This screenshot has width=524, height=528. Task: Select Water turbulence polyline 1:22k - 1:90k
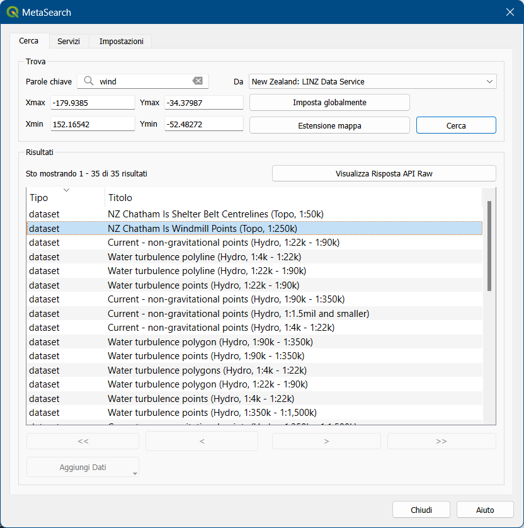pyautogui.click(x=254, y=271)
